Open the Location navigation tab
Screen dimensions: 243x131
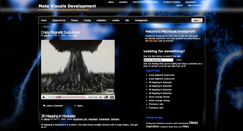click(116, 20)
